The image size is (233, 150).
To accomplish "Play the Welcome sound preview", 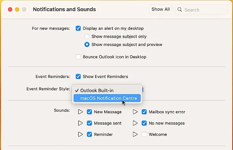I will [x=135, y=134].
